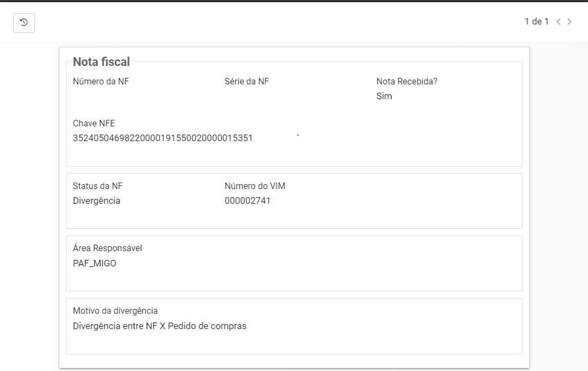Image resolution: width=588 pixels, height=371 pixels.
Task: Select the PAF_MIGO area value
Action: [x=94, y=264]
